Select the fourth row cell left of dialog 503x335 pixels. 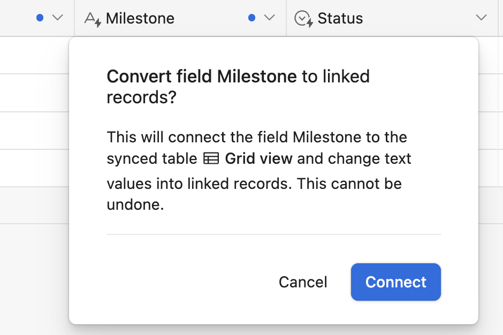pos(34,168)
